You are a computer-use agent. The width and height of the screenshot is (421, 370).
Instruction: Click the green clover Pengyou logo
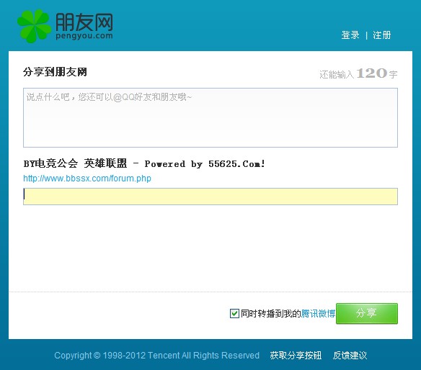(34, 26)
